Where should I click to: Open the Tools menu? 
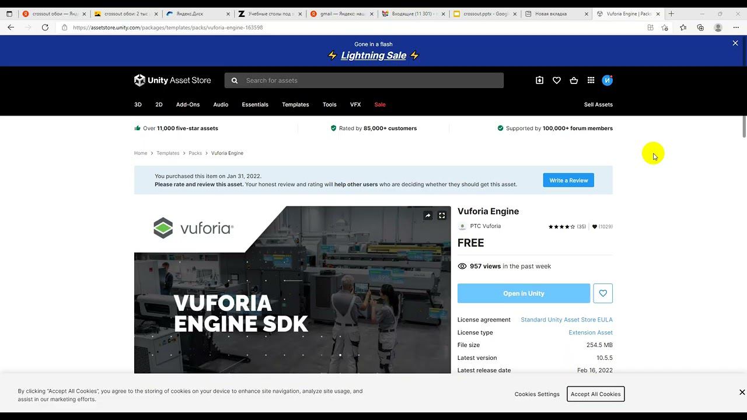click(x=330, y=104)
